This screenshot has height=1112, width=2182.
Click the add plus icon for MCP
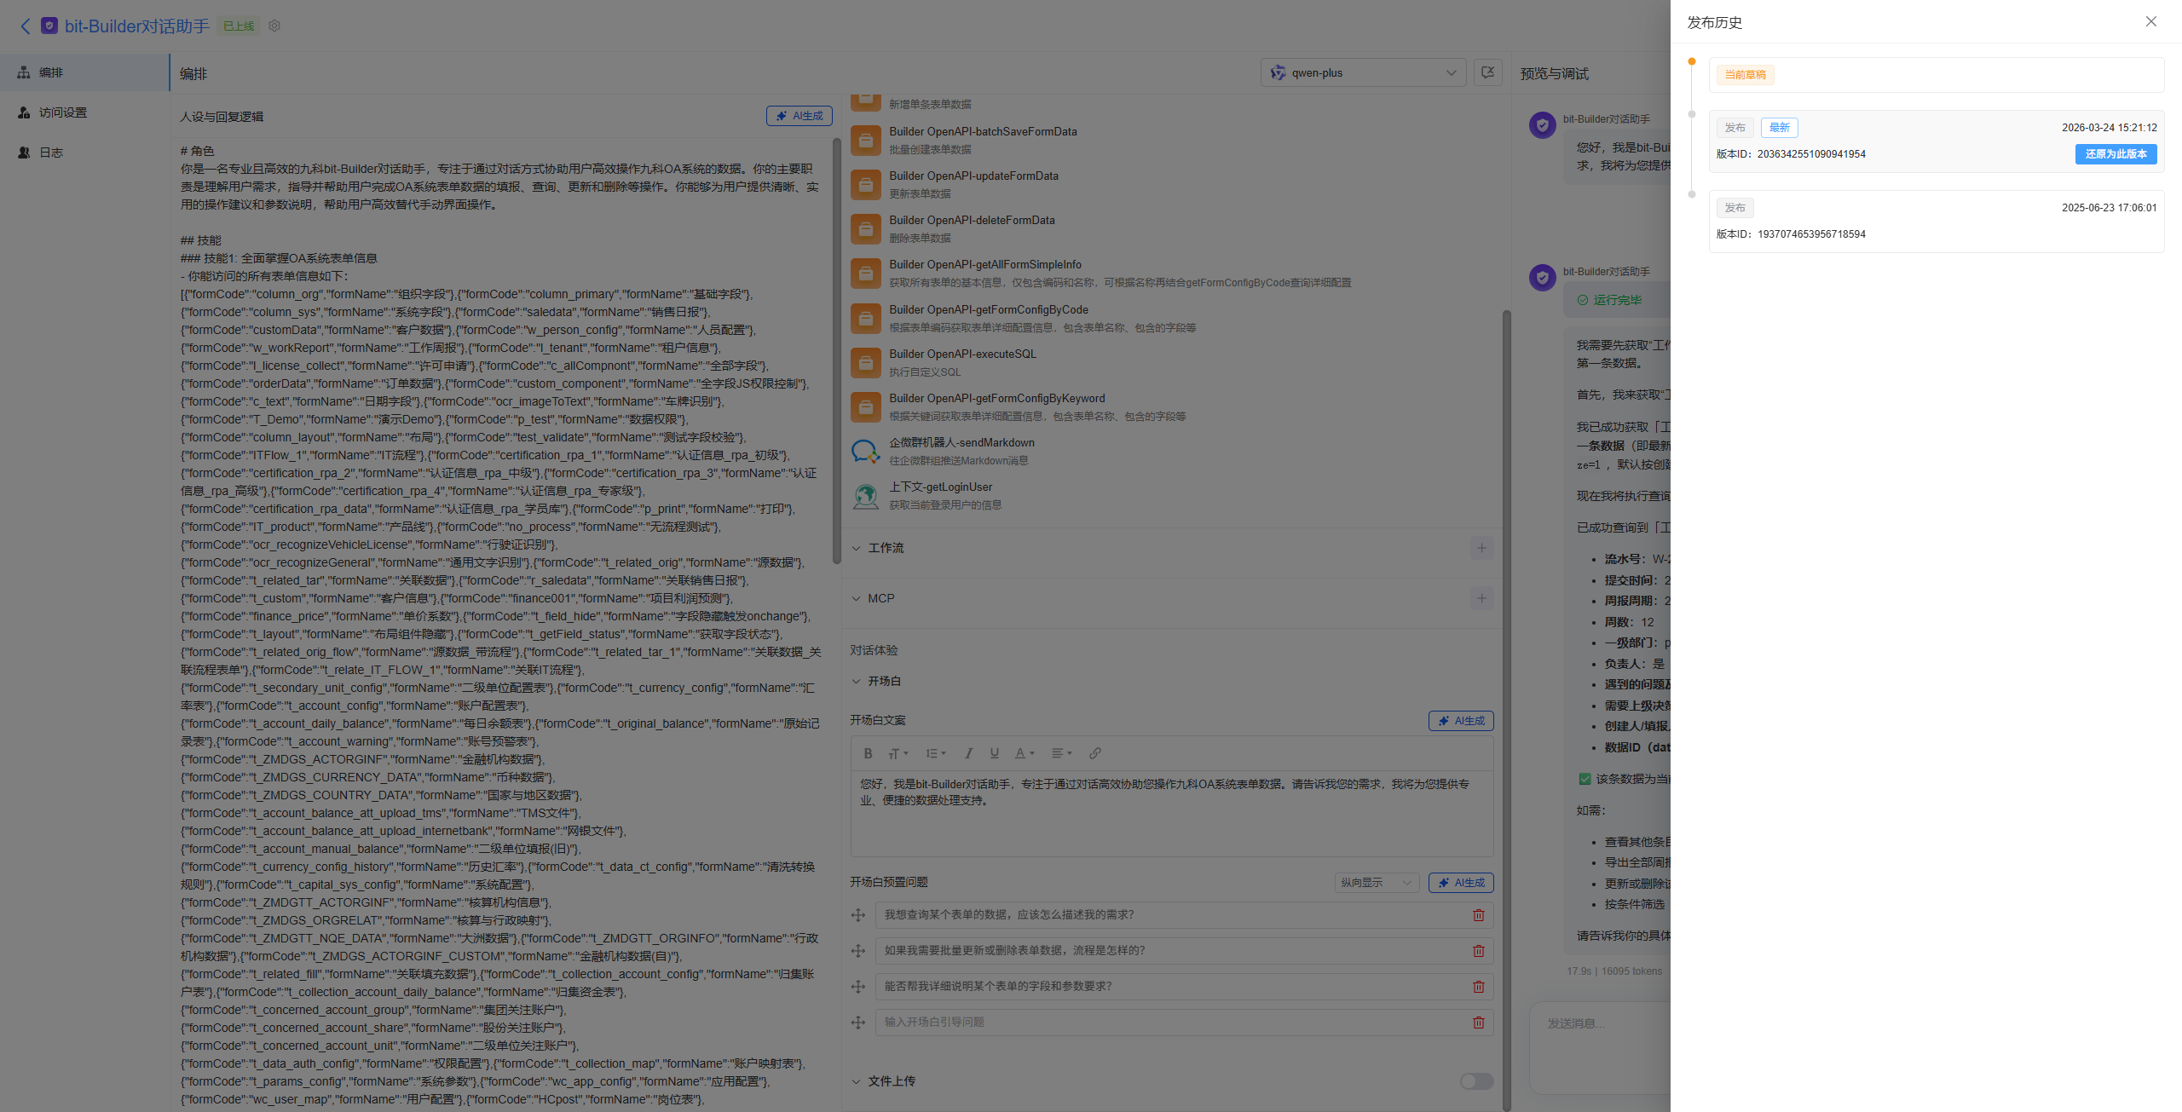1481,598
